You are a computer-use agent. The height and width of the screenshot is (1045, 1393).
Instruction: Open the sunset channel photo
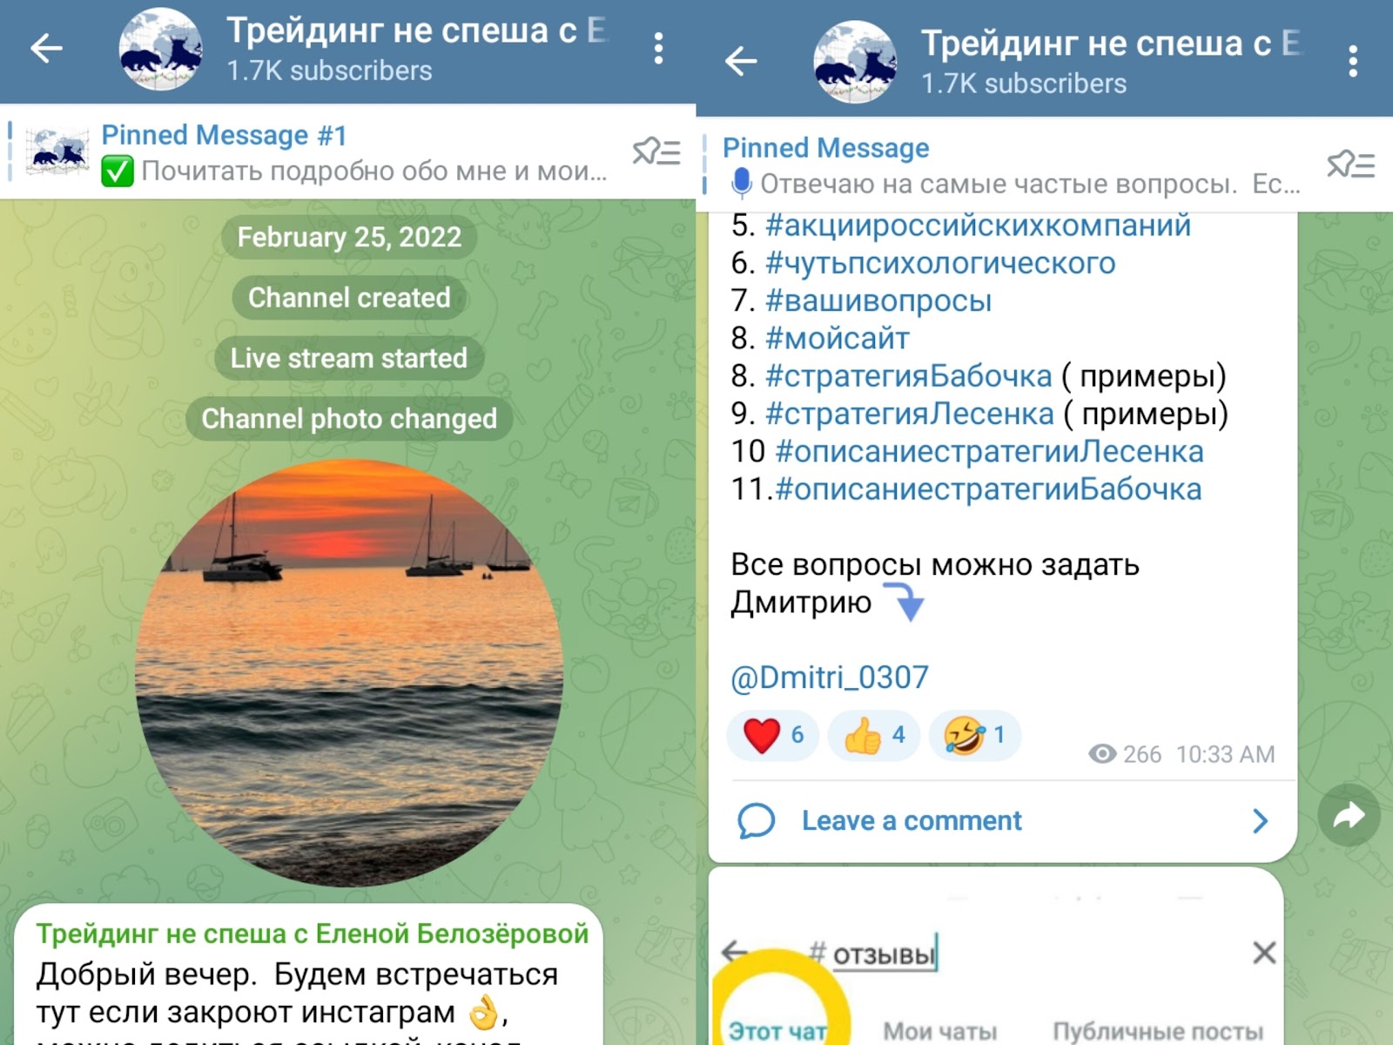coord(349,673)
